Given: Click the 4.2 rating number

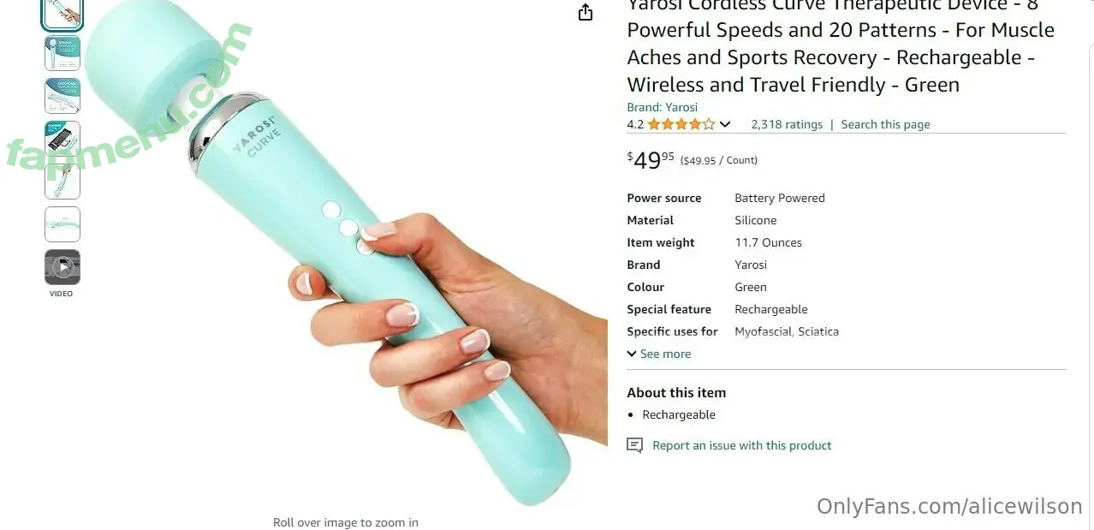Looking at the screenshot, I should [635, 124].
